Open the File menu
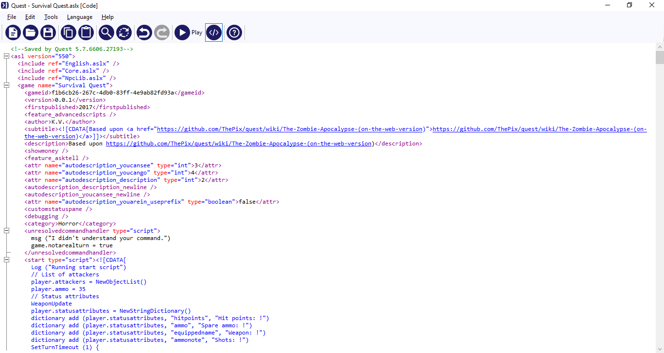 (x=11, y=16)
